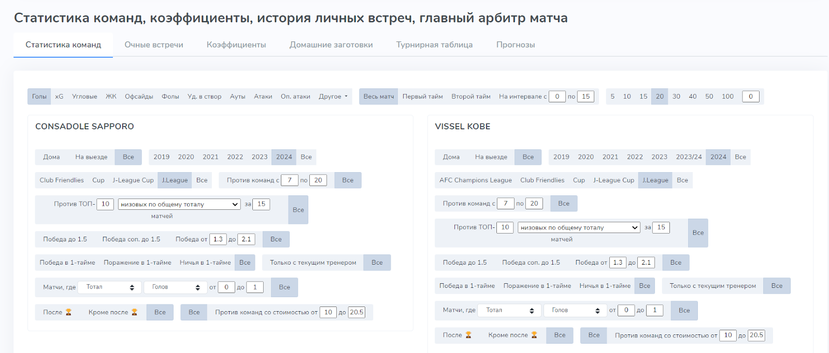Click 'Победа до 1.5' filter for Sapporo
This screenshot has height=353, width=829.
65,239
